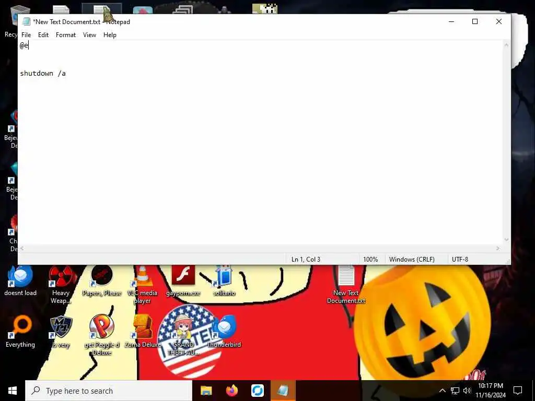Viewport: 535px width, 401px height.
Task: Open the View menu in Notepad
Action: (89, 35)
